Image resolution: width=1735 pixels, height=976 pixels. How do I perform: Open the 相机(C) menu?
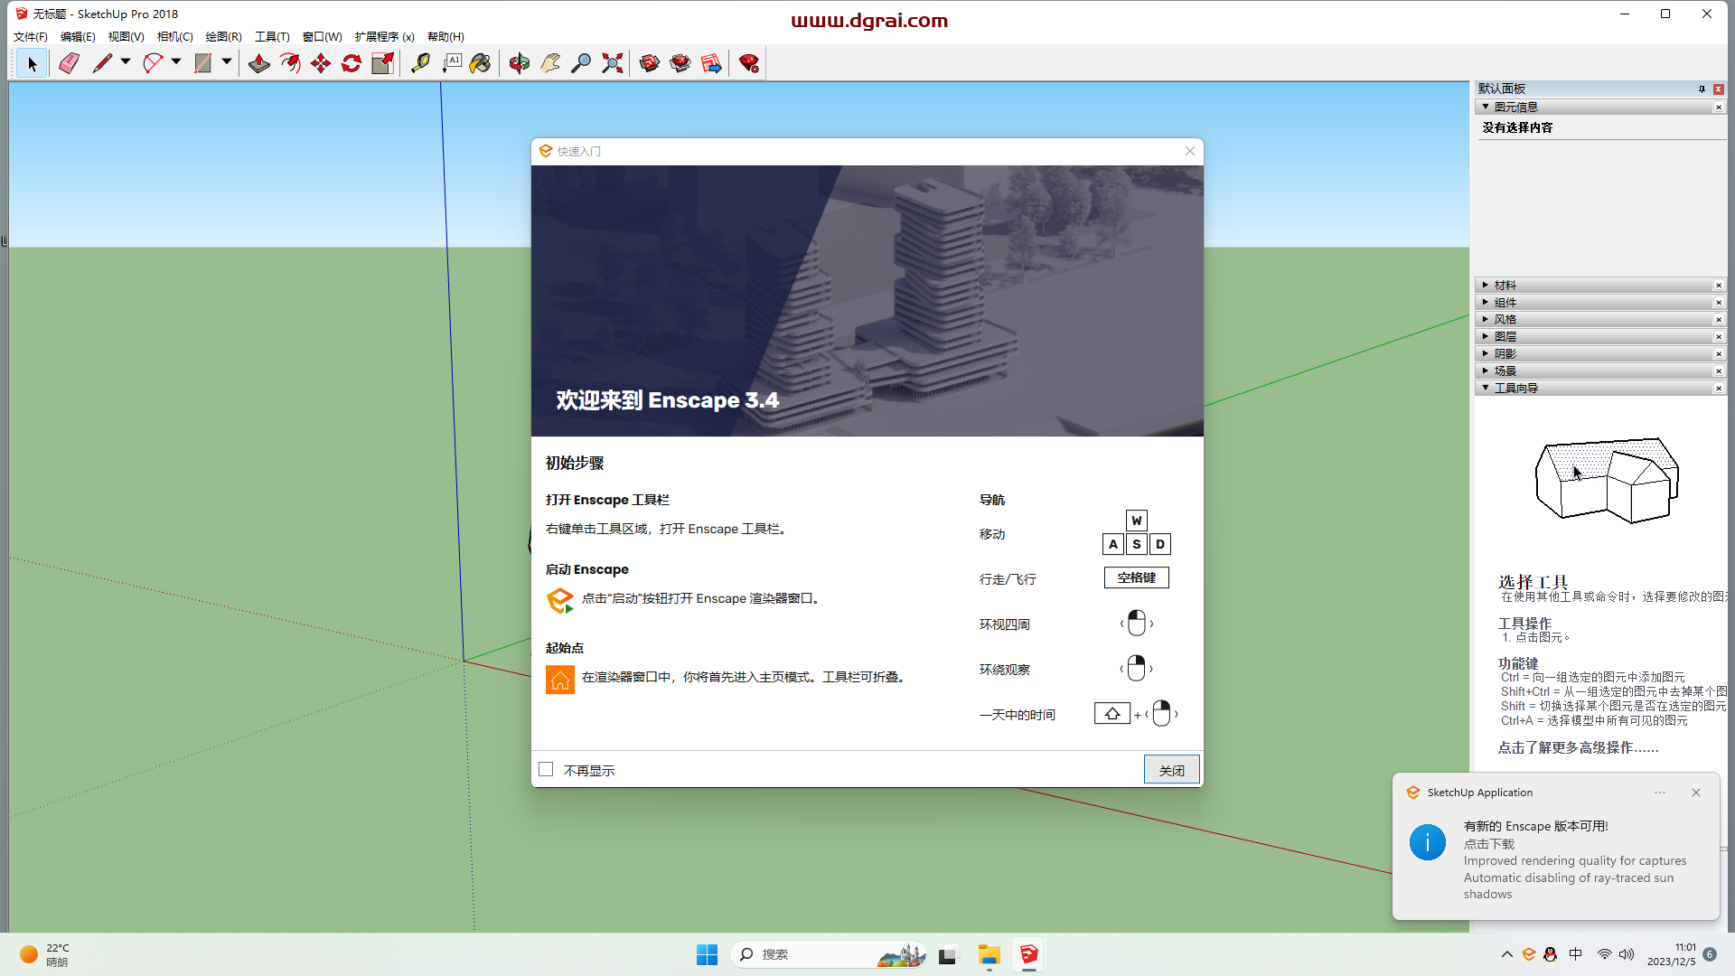174,37
